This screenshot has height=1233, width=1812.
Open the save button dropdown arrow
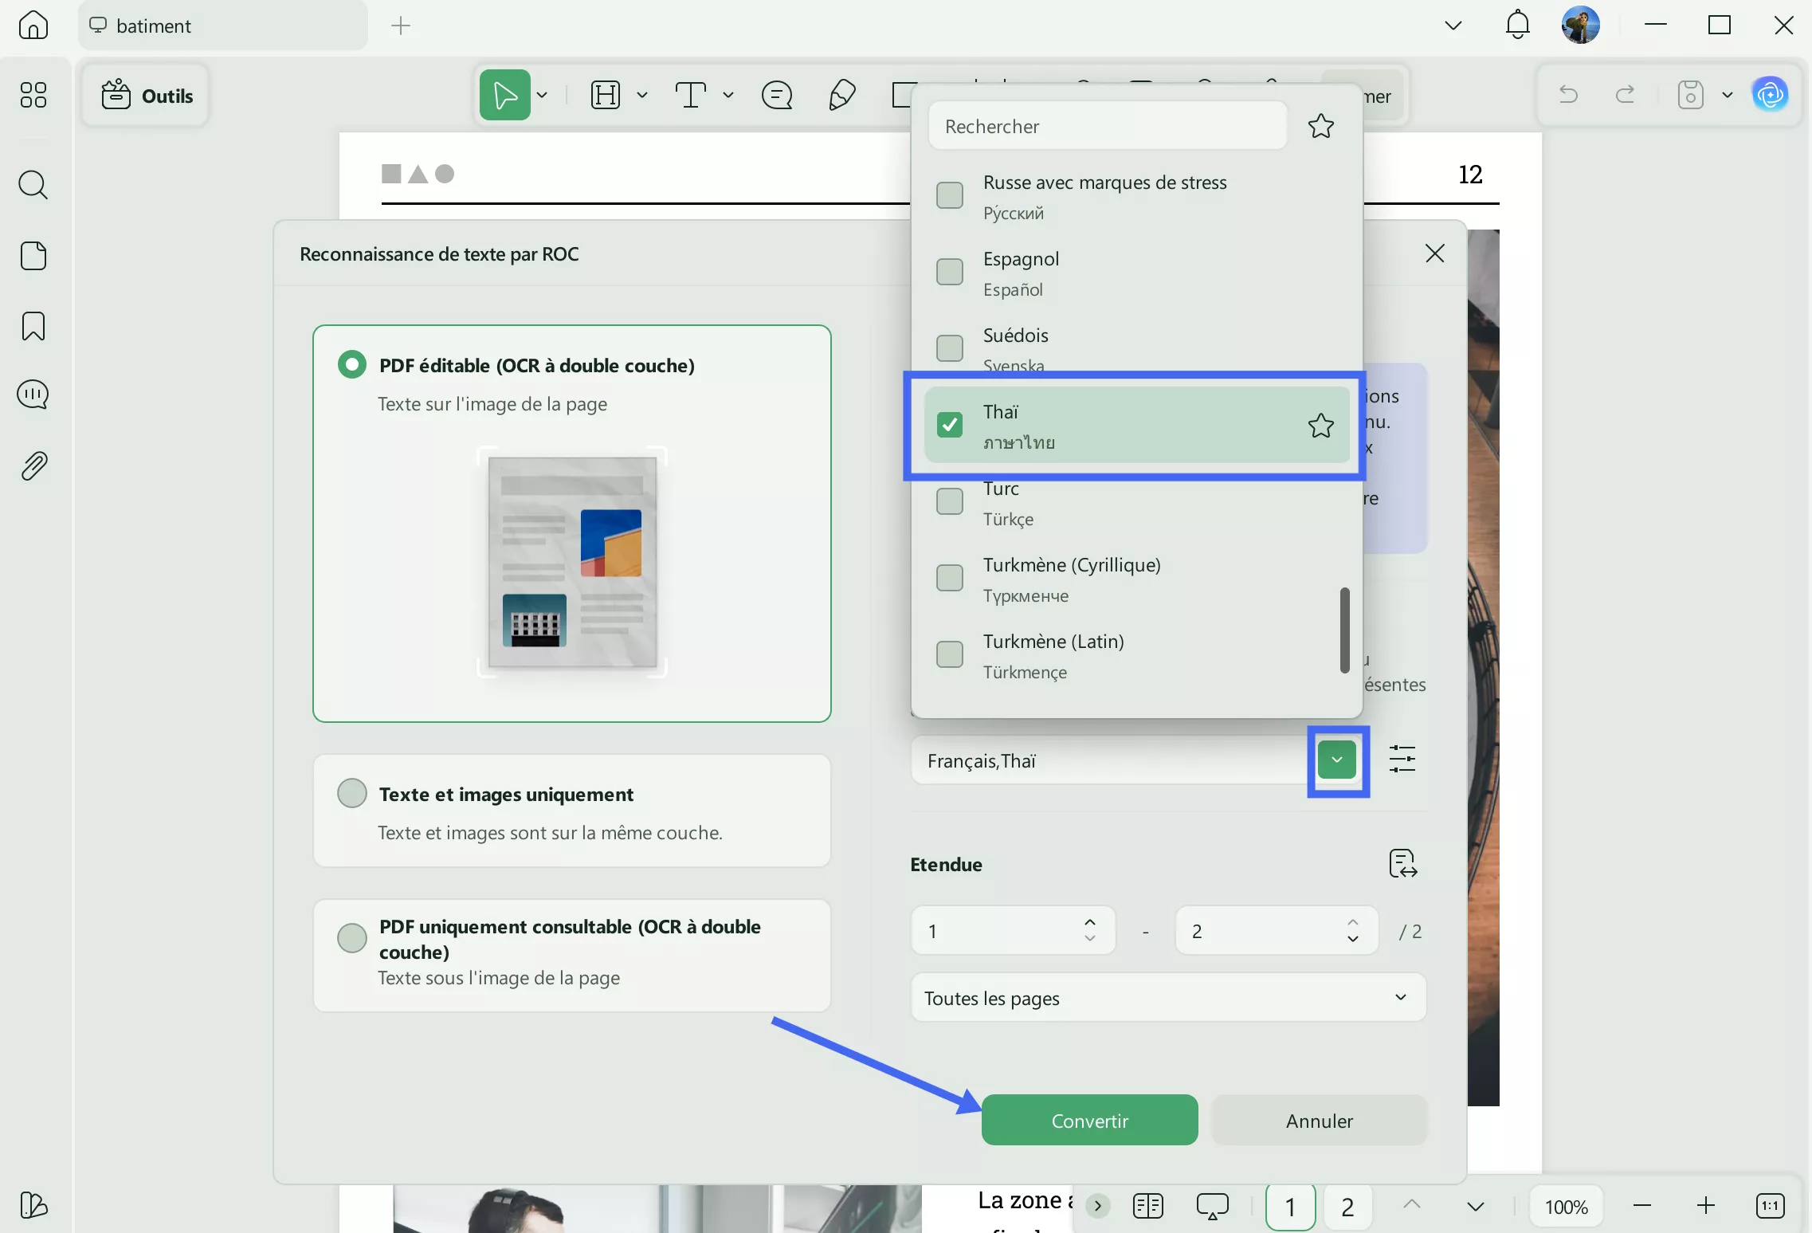(x=1727, y=94)
